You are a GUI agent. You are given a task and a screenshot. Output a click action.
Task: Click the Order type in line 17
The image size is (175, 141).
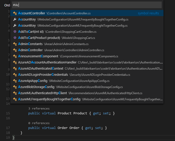tap(63, 128)
